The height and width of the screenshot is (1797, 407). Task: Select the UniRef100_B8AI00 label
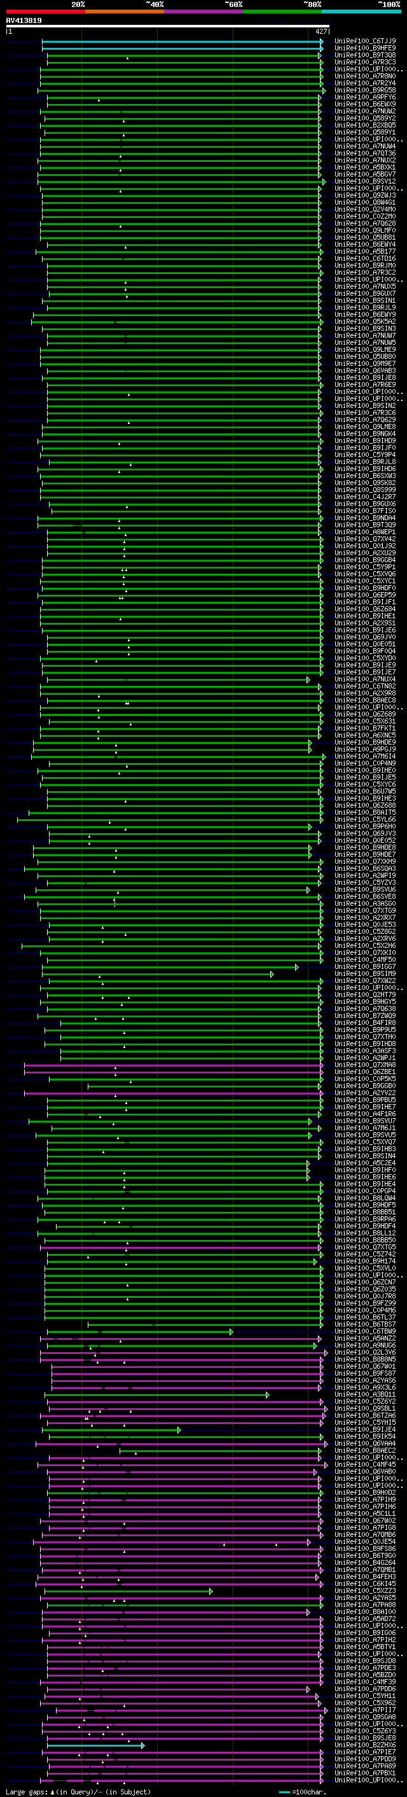click(364, 1612)
